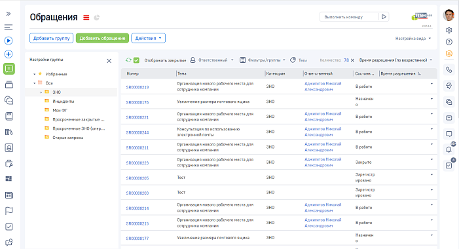The height and width of the screenshot is (249, 459).
Task: Open the Действия dropdown
Action: [x=148, y=38]
